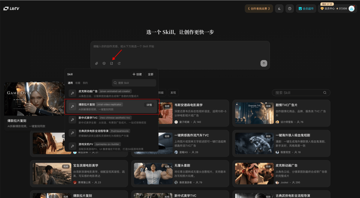The width and height of the screenshot is (360, 198).
Task: Open the 宝岛浪潮电影美学 card thumbnail
Action: pos(52,174)
